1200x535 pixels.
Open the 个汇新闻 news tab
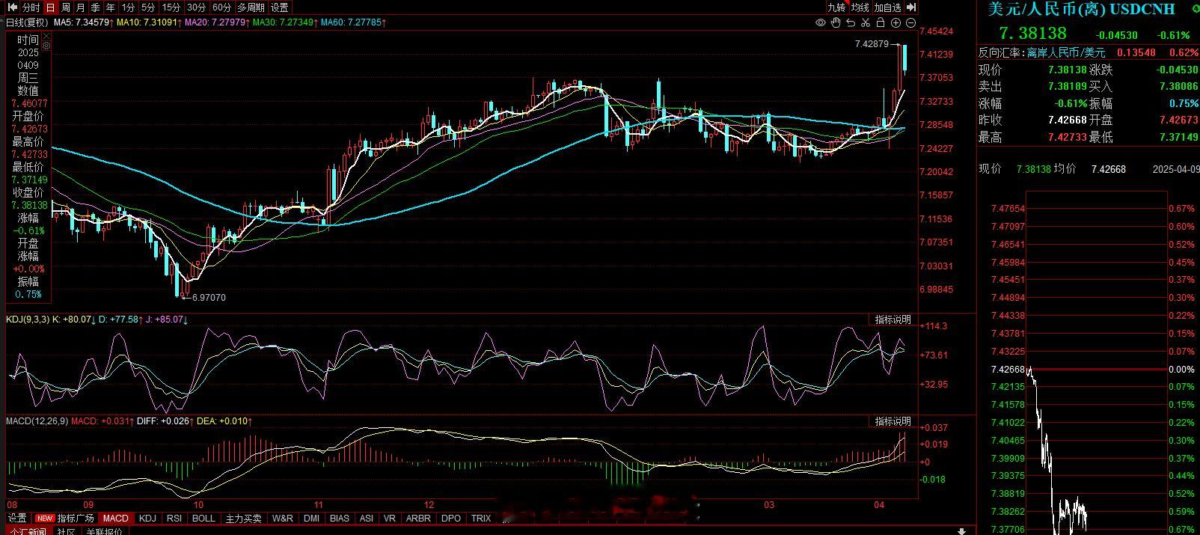pyautogui.click(x=28, y=531)
